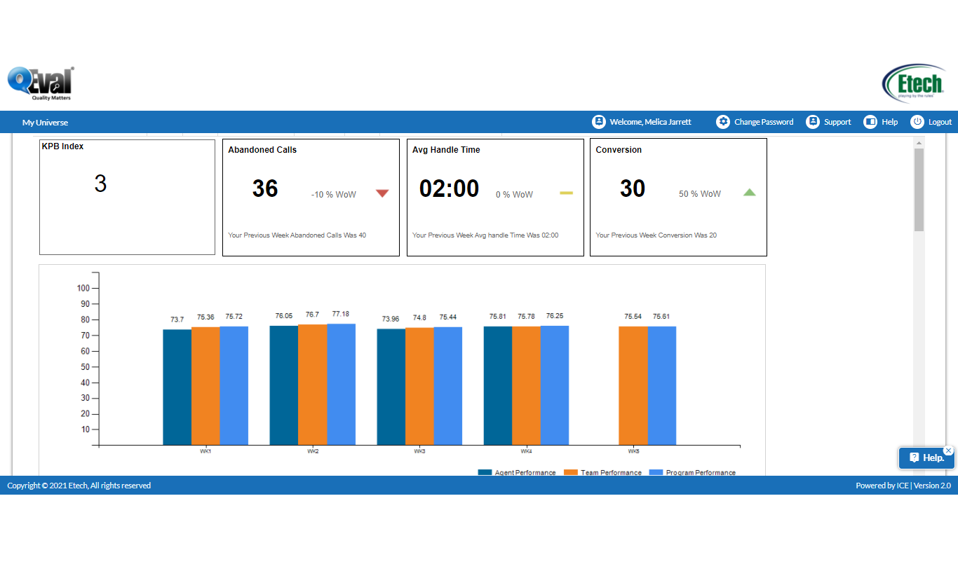
Task: Open Change Password link
Action: point(764,122)
